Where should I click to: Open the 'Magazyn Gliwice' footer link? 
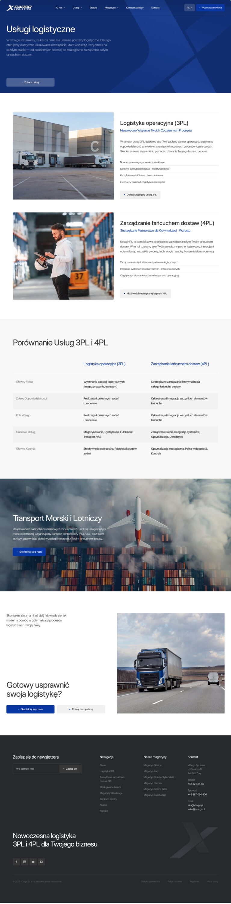click(x=152, y=765)
